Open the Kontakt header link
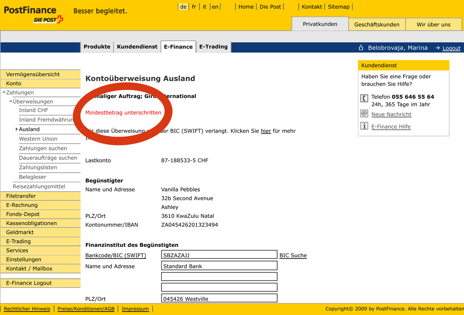 (x=312, y=7)
